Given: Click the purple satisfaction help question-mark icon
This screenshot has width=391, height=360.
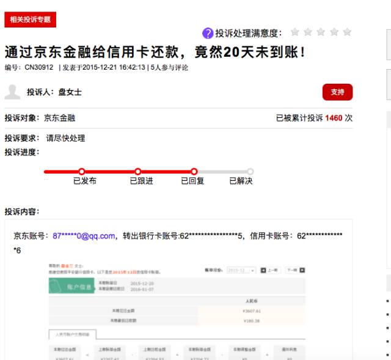Looking at the screenshot, I should tap(208, 33).
